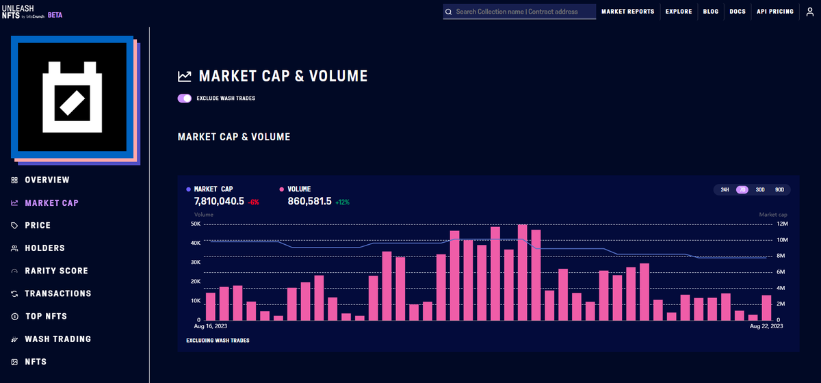The width and height of the screenshot is (821, 383).
Task: Click the chart icon beside Market Cap & Volume heading
Action: pos(185,76)
